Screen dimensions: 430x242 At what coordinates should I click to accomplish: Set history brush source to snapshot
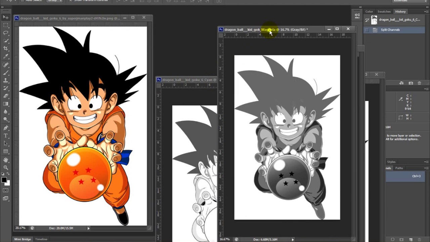click(x=367, y=20)
